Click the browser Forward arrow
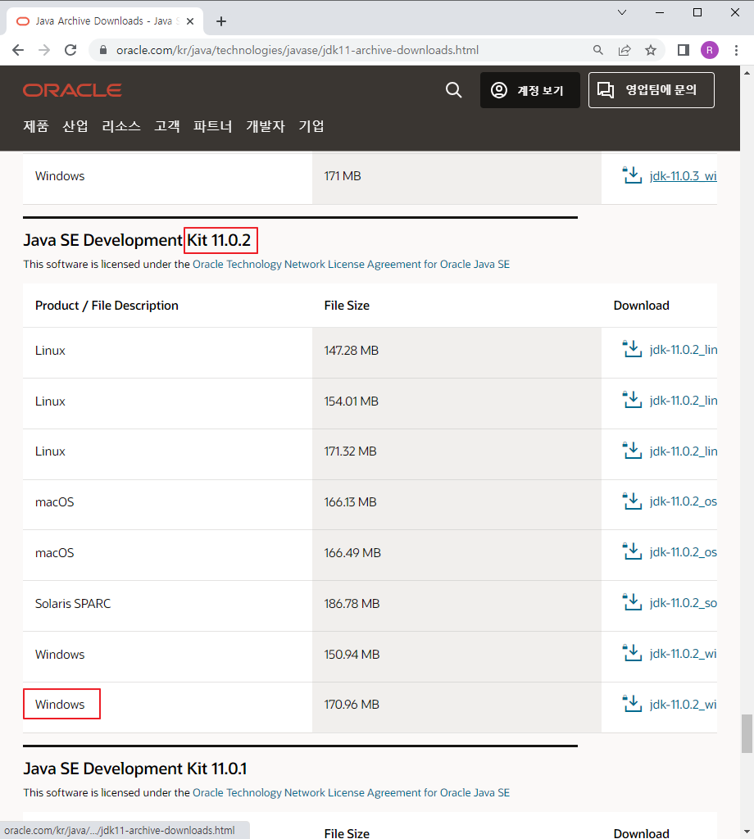Image resolution: width=754 pixels, height=839 pixels. coord(44,50)
